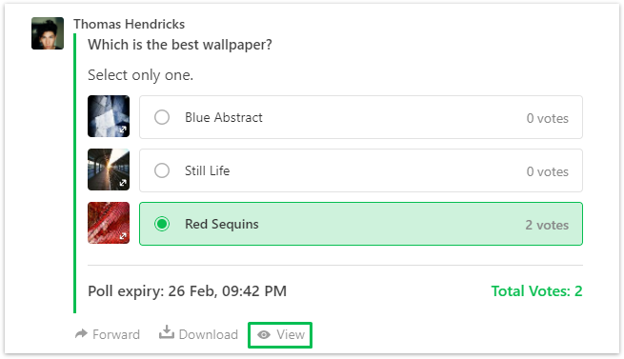Select the Still Life radio button
This screenshot has height=359, width=624.
click(162, 170)
